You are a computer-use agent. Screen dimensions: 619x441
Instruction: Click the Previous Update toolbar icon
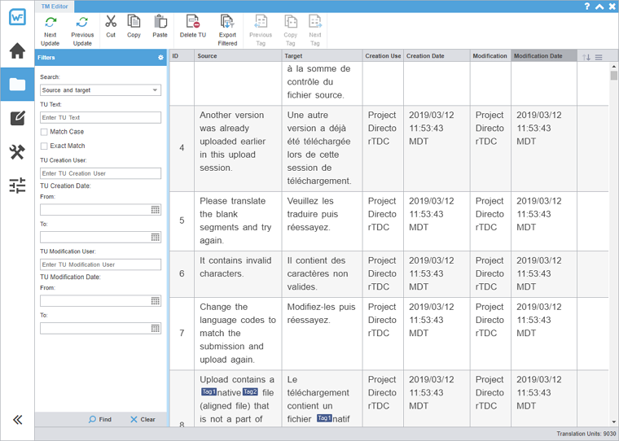pos(82,23)
